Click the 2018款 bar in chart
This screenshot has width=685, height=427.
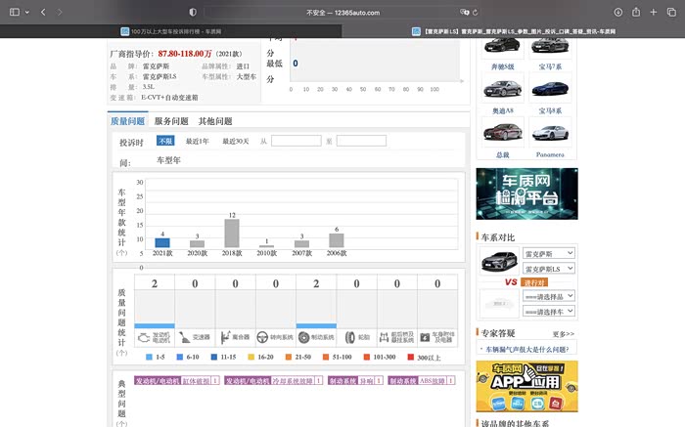(x=232, y=234)
